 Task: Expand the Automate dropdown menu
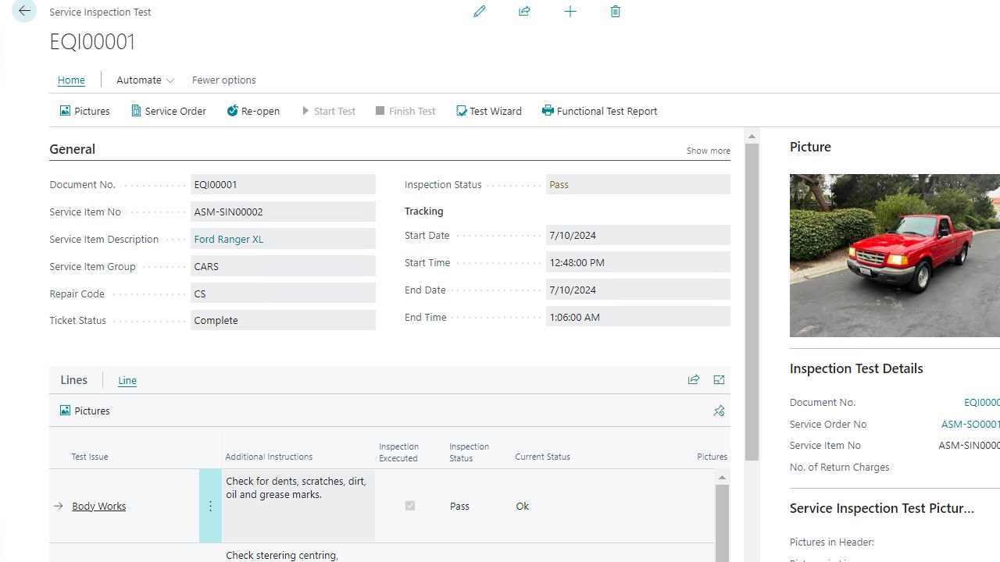point(145,80)
